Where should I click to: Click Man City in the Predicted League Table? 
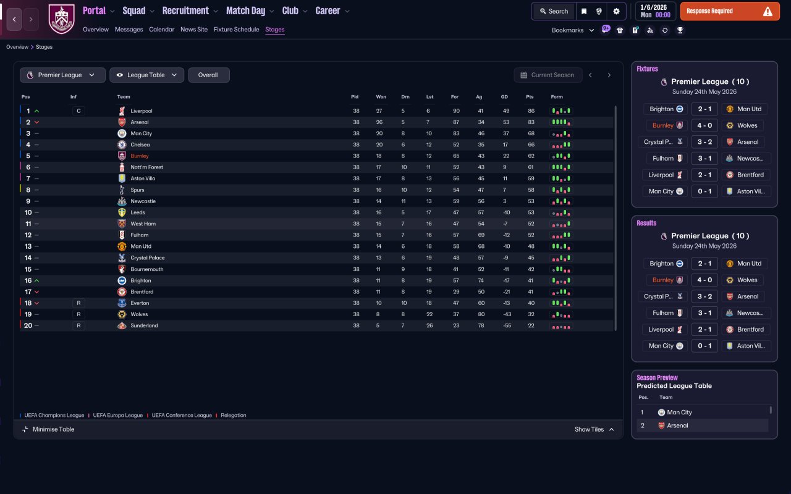pos(679,412)
